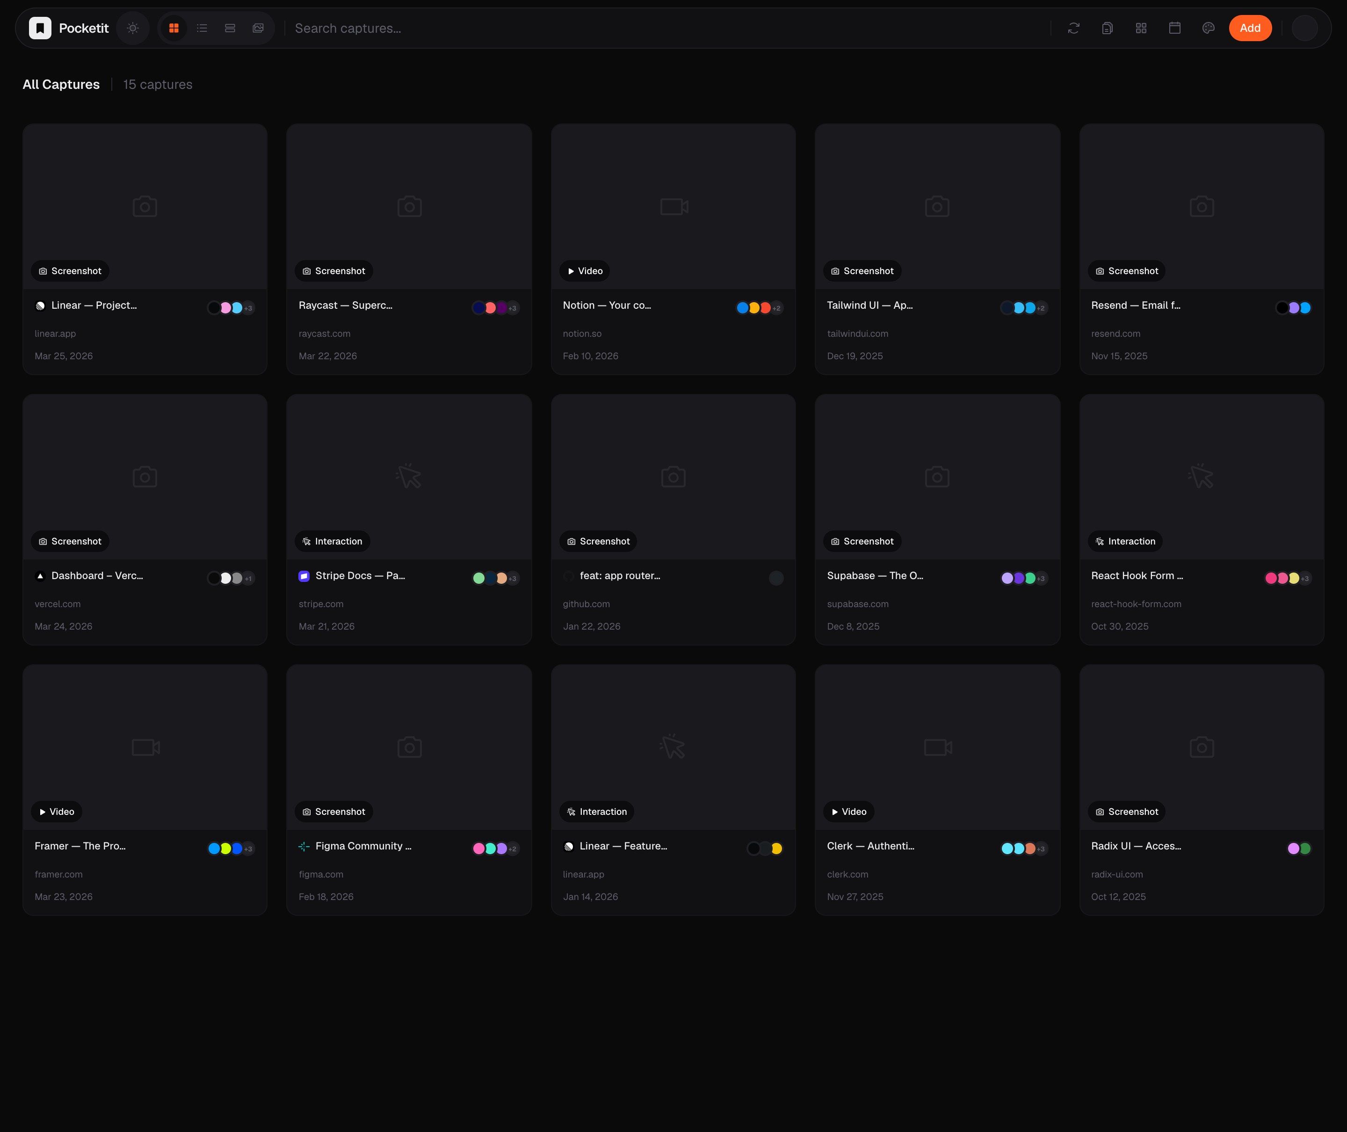Select the All Captures heading
Screen dimensions: 1347x1132
(x=61, y=84)
